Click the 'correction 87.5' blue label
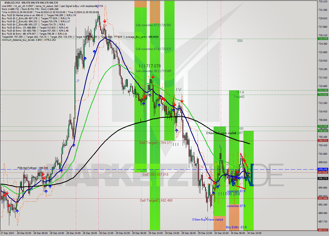The image size is (329, 236). tap(236, 206)
